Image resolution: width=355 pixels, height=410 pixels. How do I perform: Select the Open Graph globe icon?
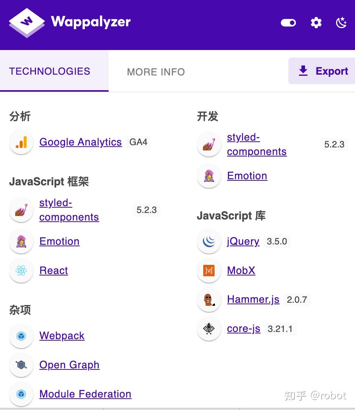point(21,365)
